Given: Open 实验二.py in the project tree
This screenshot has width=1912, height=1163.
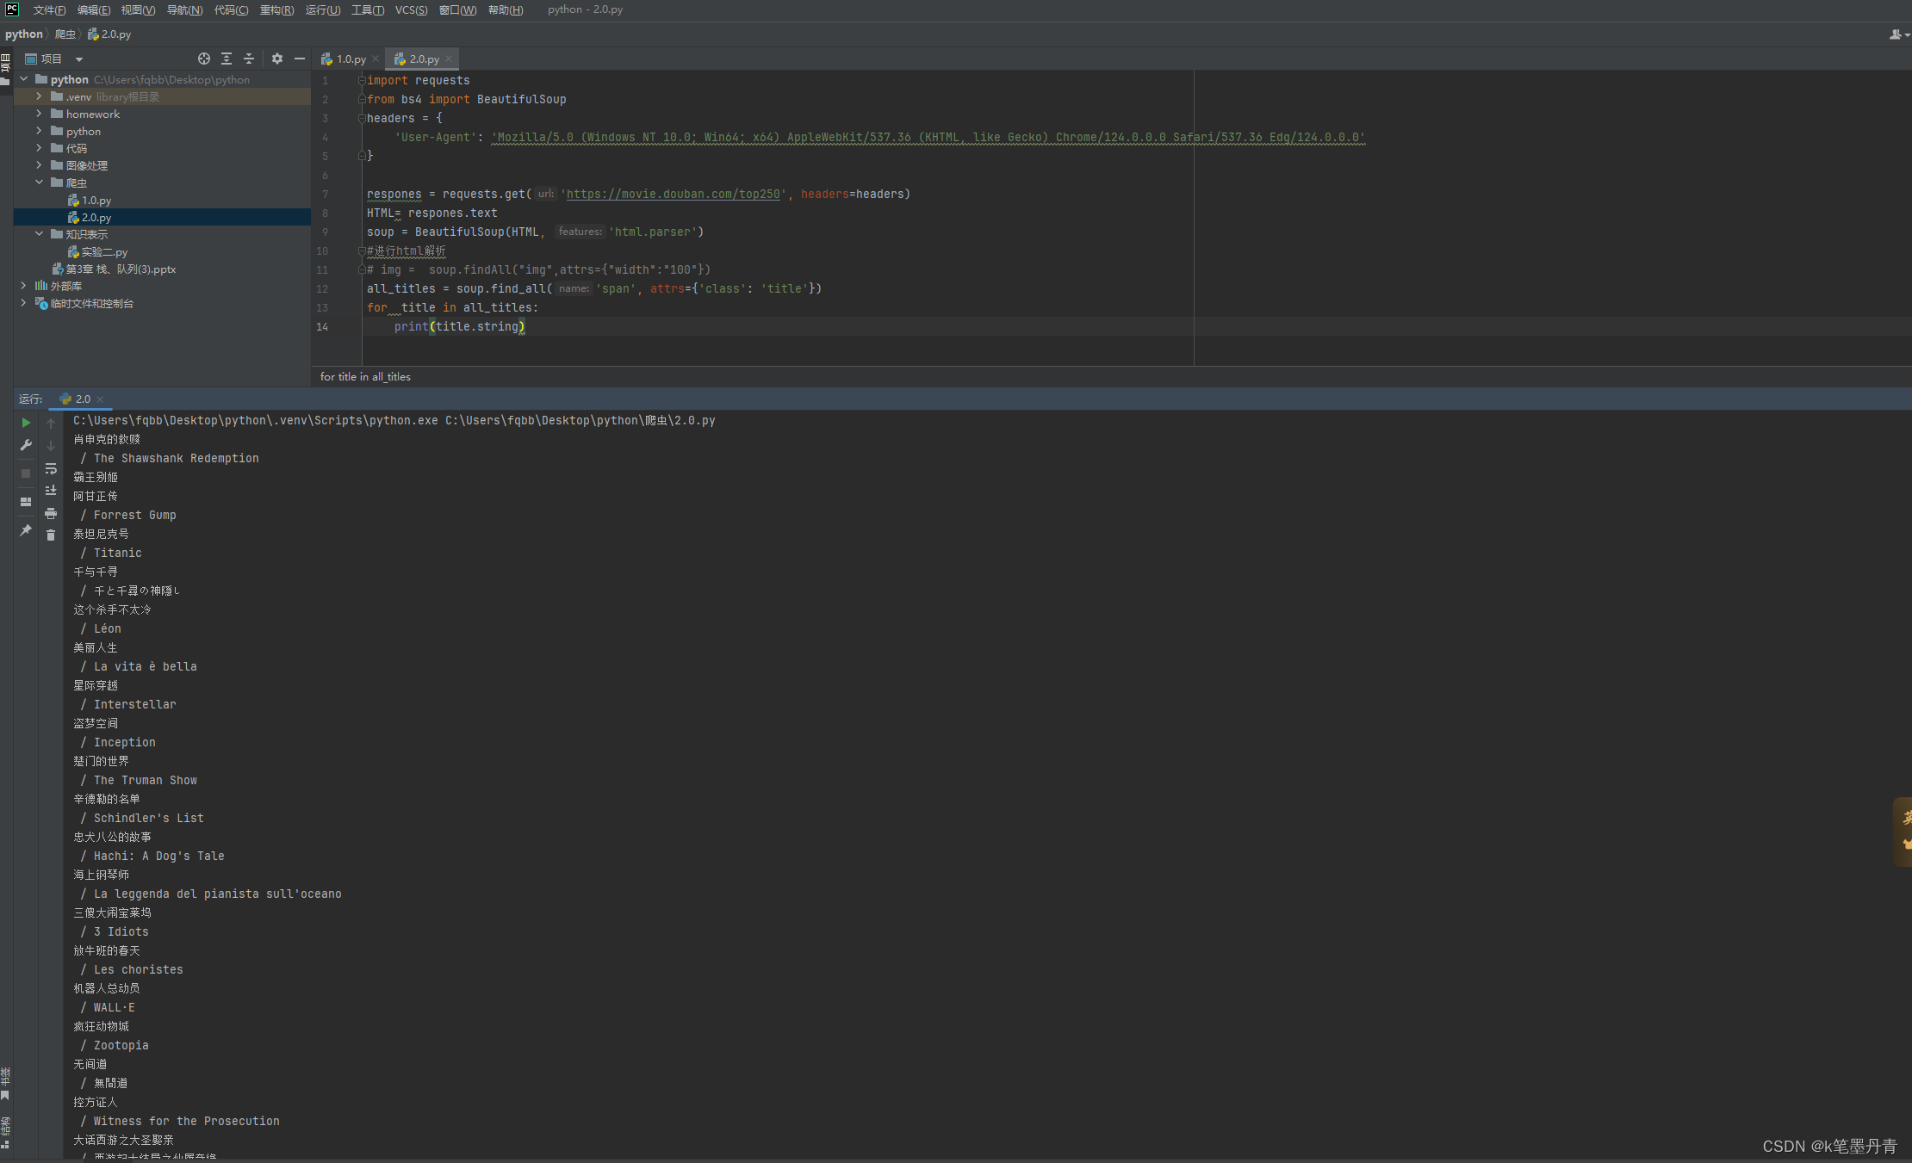Looking at the screenshot, I should [x=104, y=252].
